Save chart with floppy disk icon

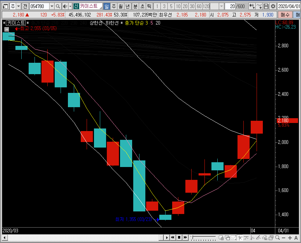point(266,6)
